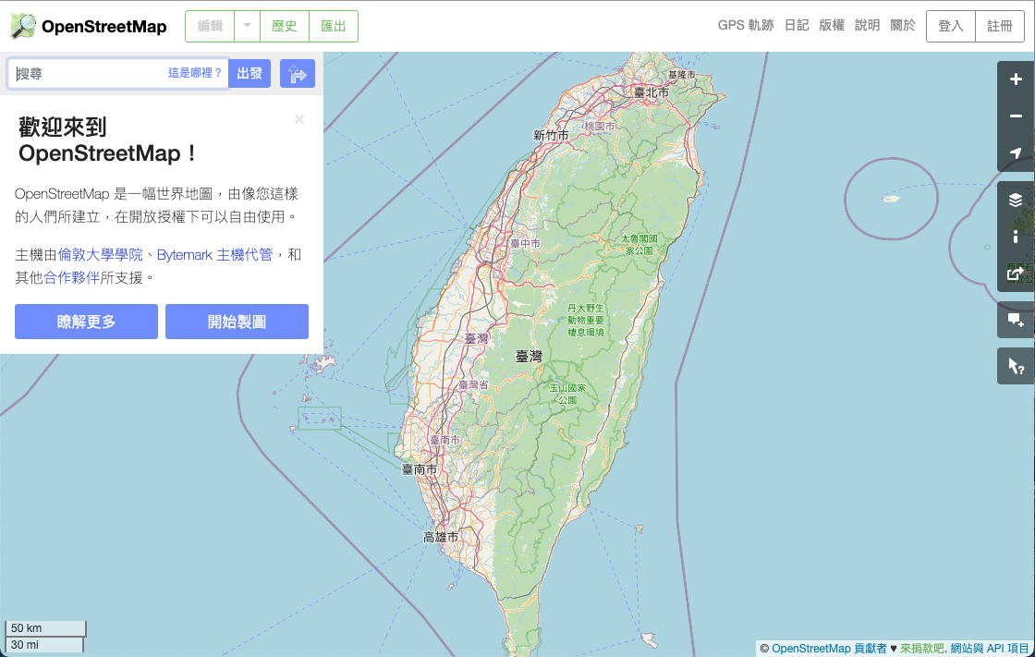
Task: Click the 基隆市 map label
Action: point(681,75)
